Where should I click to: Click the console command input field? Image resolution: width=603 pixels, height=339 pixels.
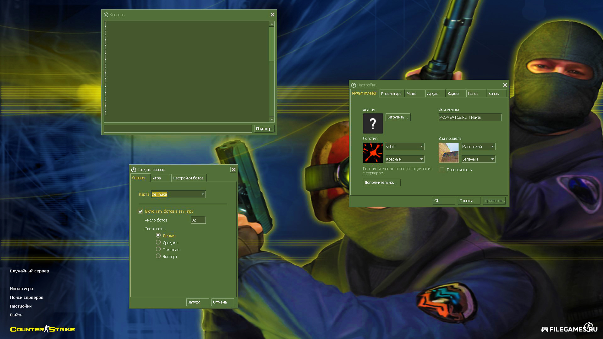coord(178,129)
